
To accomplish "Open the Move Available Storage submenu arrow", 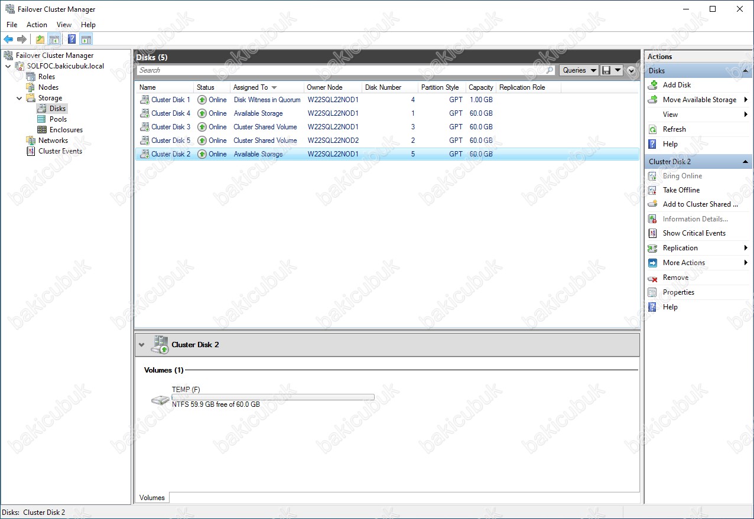I will click(746, 100).
